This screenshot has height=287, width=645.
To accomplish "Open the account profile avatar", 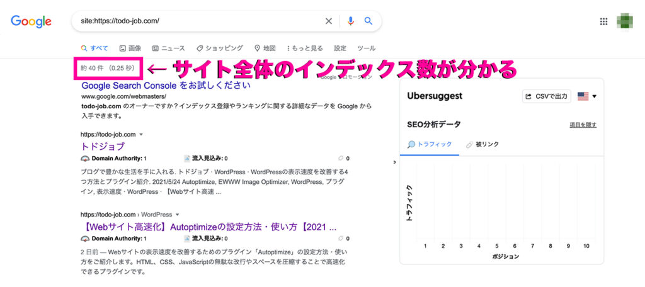I will click(x=624, y=22).
